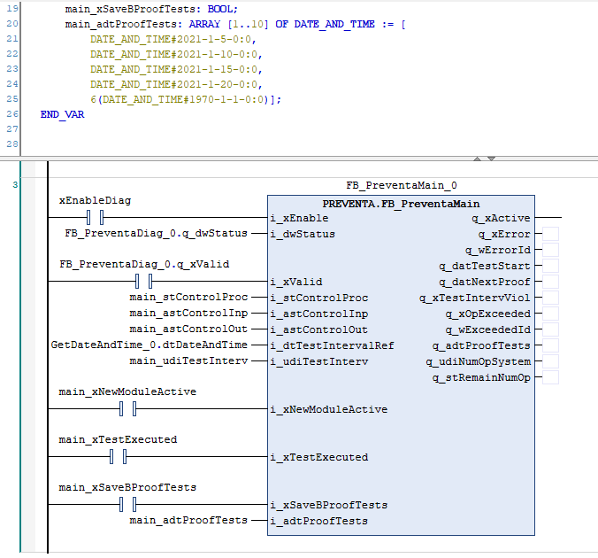Click the i_xSaveBProofTests pin label

point(329,505)
